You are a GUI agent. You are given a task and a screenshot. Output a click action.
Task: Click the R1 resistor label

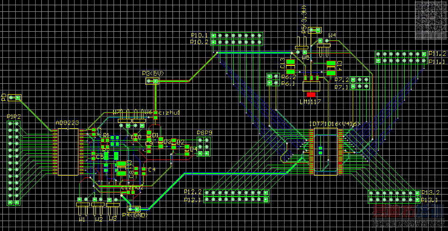(106, 135)
